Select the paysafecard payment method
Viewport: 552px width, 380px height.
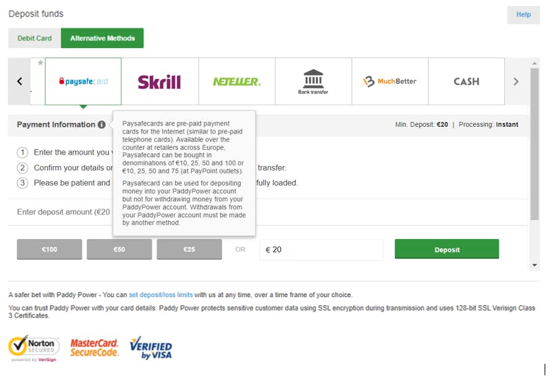click(83, 82)
